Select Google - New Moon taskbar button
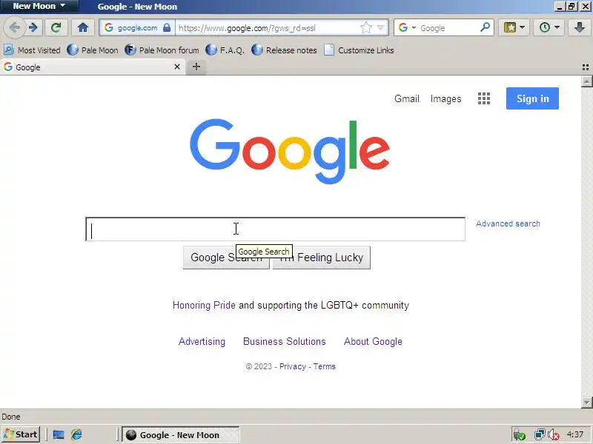593x444 pixels. tap(181, 435)
